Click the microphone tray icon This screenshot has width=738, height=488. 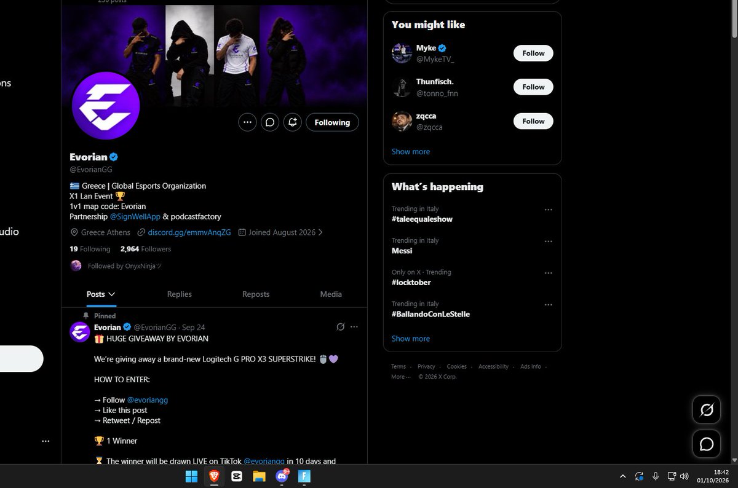pos(656,476)
